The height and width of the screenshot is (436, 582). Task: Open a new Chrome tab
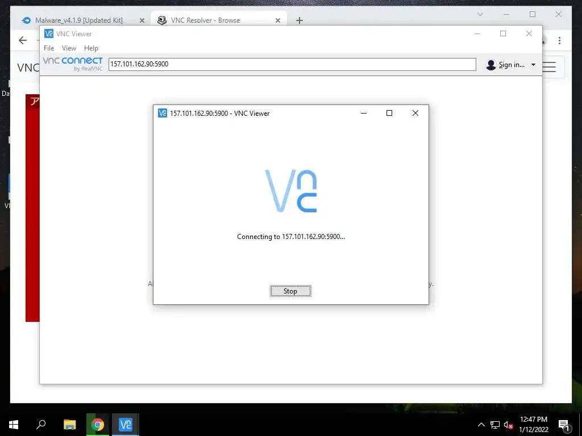click(300, 21)
